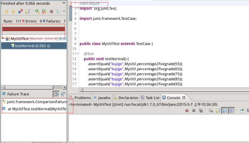Rerun test with green run icon

click(37, 11)
